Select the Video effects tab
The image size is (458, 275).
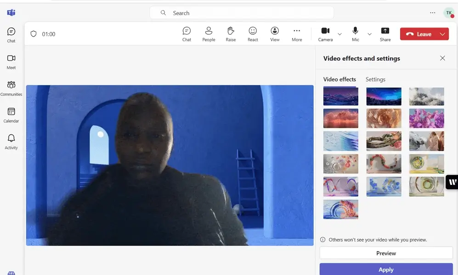[x=339, y=79]
